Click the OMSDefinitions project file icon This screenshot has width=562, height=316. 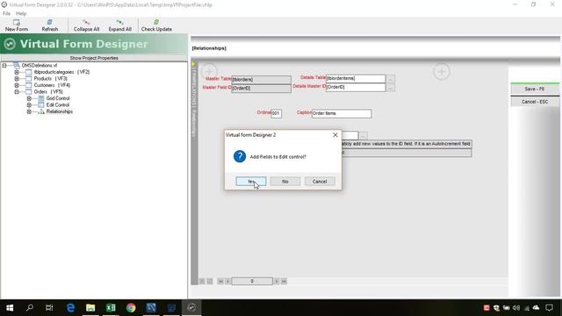(17, 65)
